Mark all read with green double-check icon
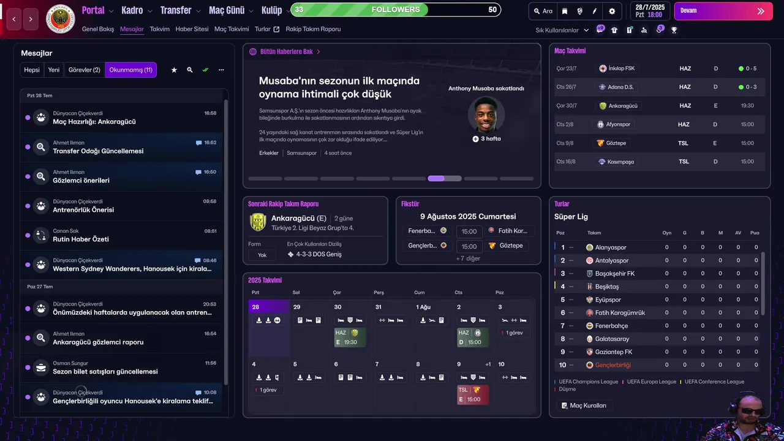 coord(205,70)
